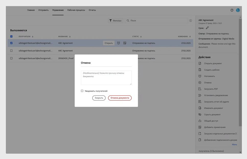
Task: Click the magnifier icon in search box
Action: (128, 21)
